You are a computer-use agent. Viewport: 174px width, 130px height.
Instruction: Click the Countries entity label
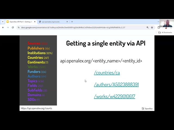[x=35, y=57]
